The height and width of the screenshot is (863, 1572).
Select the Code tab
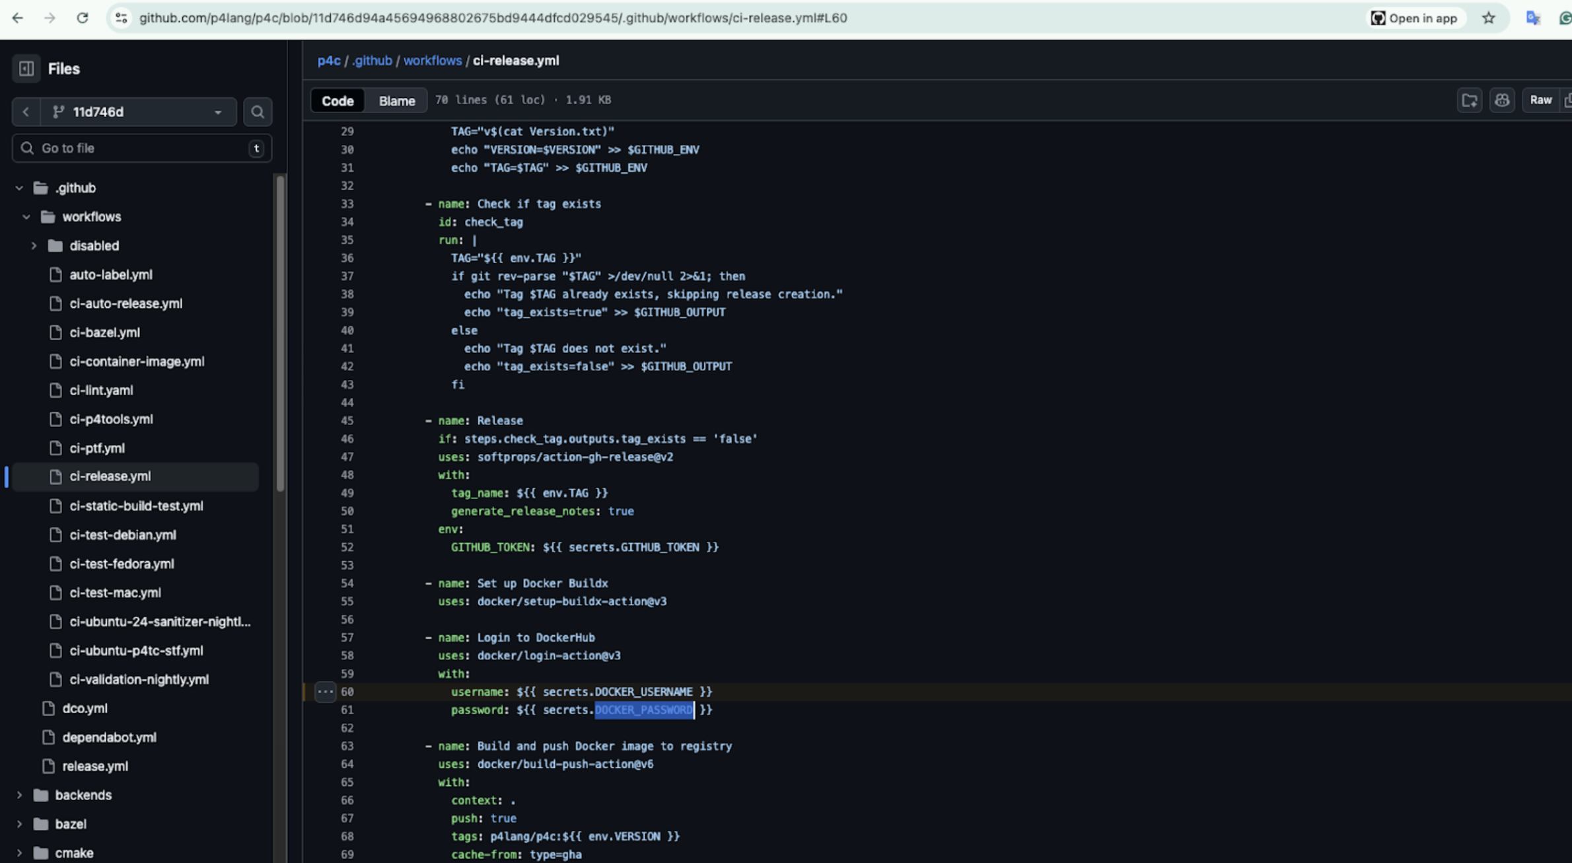(338, 100)
